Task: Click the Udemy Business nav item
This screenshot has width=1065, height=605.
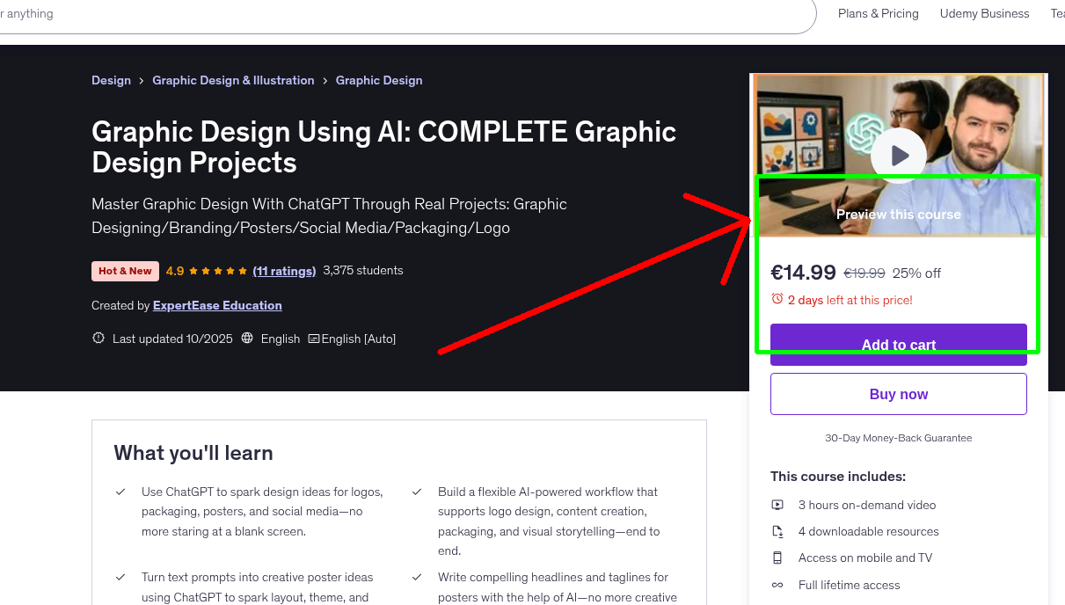Action: click(x=984, y=13)
